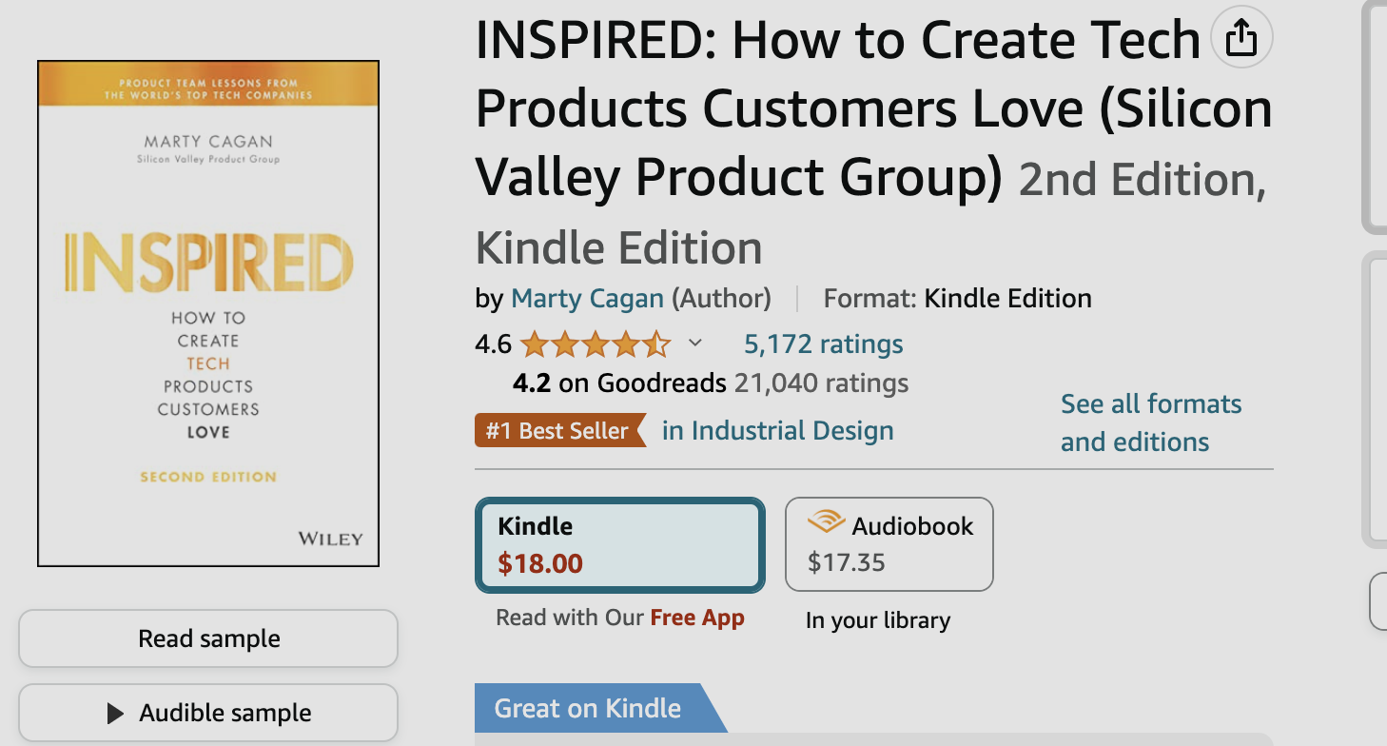The width and height of the screenshot is (1387, 746).
Task: Click the Format: Kindle Edition text
Action: click(x=957, y=299)
